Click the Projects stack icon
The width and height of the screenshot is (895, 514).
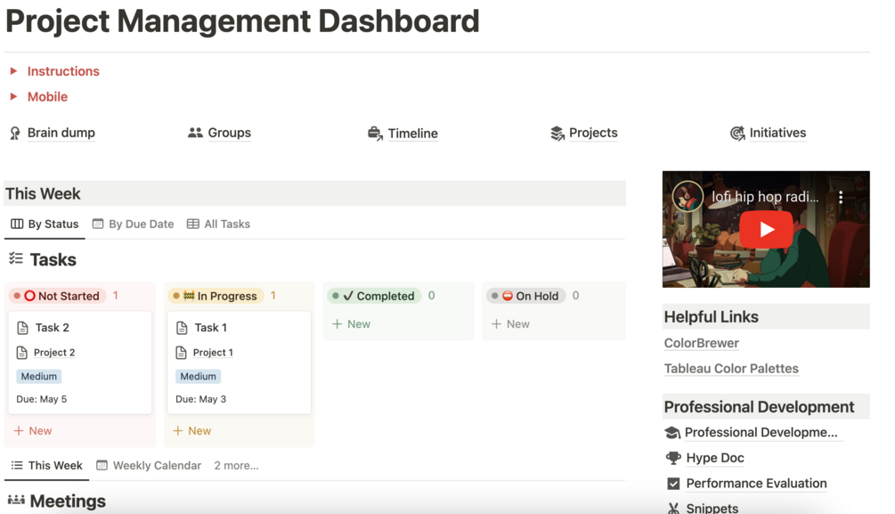pos(557,134)
